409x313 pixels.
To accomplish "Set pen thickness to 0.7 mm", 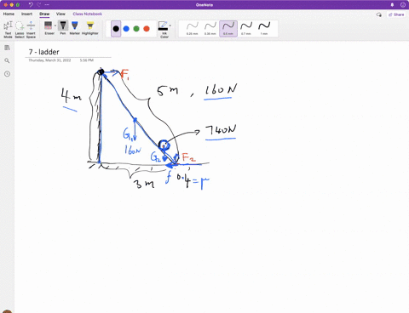I will [246, 29].
